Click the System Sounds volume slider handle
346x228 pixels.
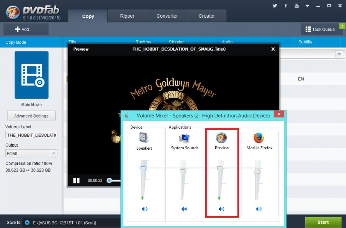(x=183, y=171)
